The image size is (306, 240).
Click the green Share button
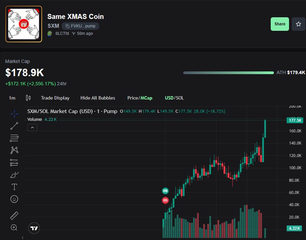280,24
